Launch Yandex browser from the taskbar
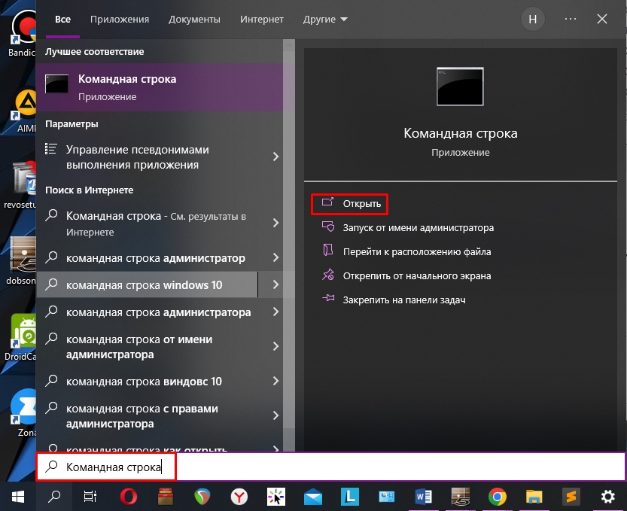This screenshot has height=511, width=627. [239, 497]
